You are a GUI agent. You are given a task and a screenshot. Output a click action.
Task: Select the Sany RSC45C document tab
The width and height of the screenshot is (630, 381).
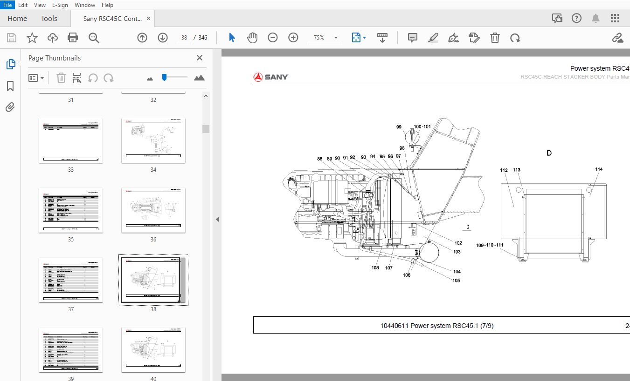(x=112, y=19)
